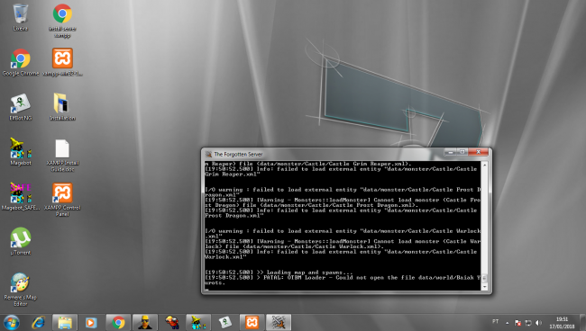This screenshot has height=331, width=586.
Task: Switch to XAMPP in the taskbar
Action: pyautogui.click(x=252, y=322)
